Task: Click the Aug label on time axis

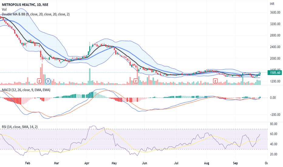Action: [207, 163]
